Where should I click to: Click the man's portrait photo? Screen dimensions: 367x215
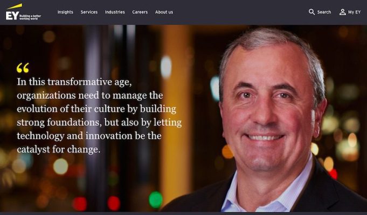pos(267,119)
